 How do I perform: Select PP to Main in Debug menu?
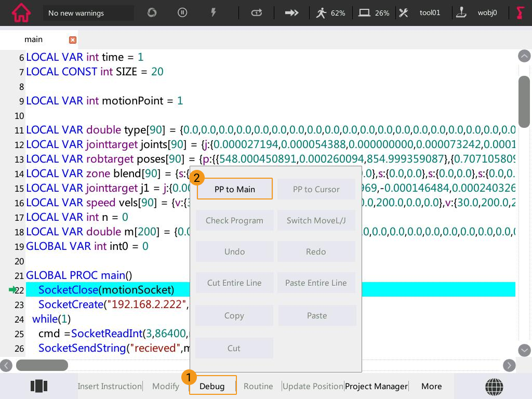tap(234, 189)
